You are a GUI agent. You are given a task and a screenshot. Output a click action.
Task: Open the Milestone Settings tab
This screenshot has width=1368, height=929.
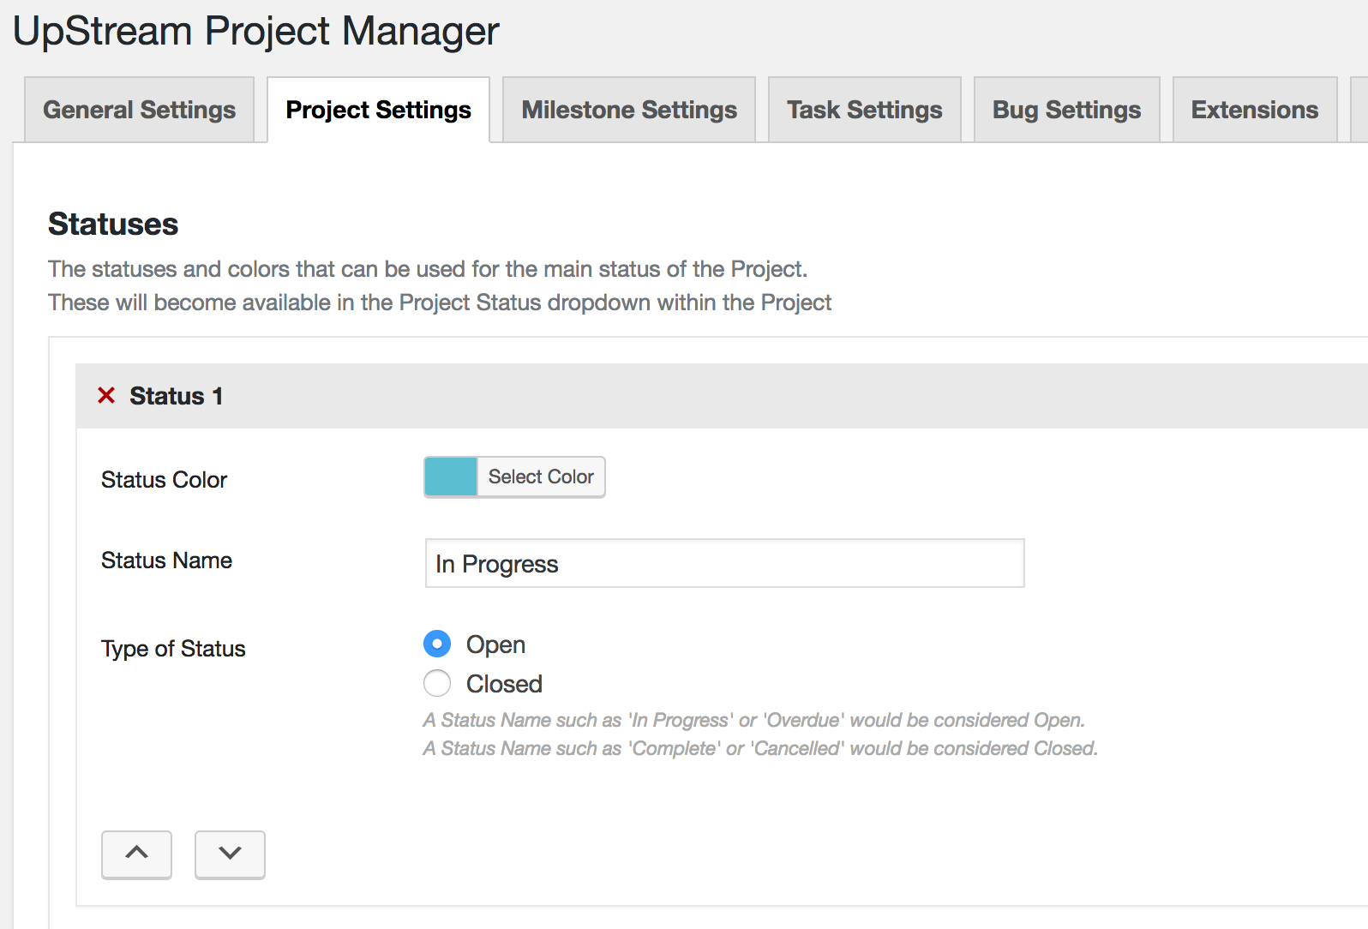coord(629,110)
